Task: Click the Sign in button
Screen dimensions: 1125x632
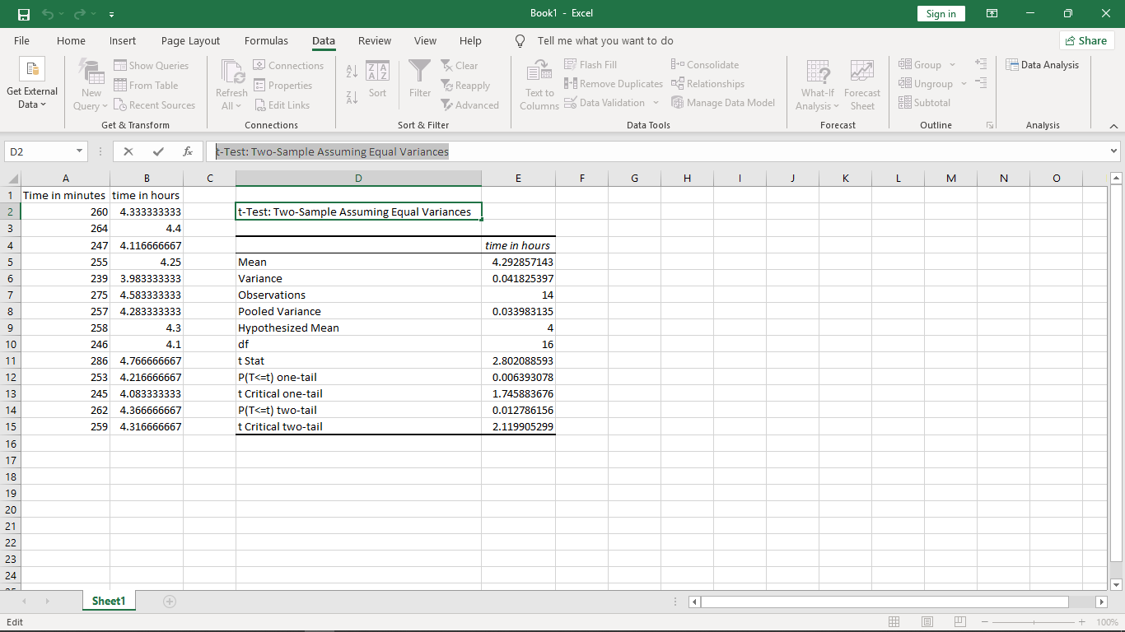Action: (x=941, y=13)
